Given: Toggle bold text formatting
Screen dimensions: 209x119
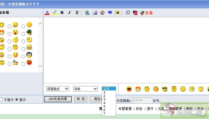Looking at the screenshot, I should (x=62, y=13).
